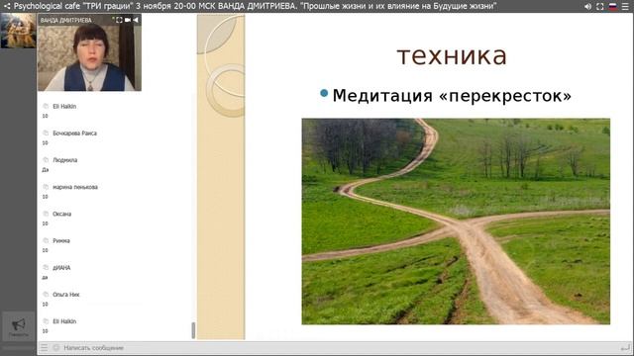The height and width of the screenshot is (356, 634).
Task: Send message using the enter arrow icon
Action: point(625,347)
